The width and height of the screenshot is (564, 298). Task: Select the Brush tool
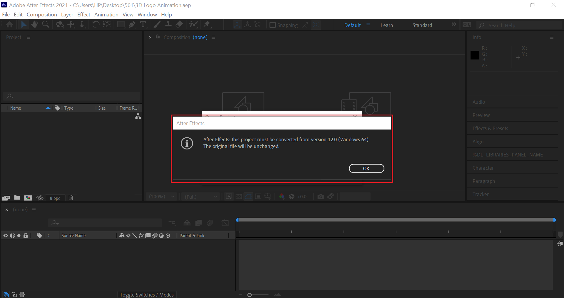pyautogui.click(x=157, y=25)
